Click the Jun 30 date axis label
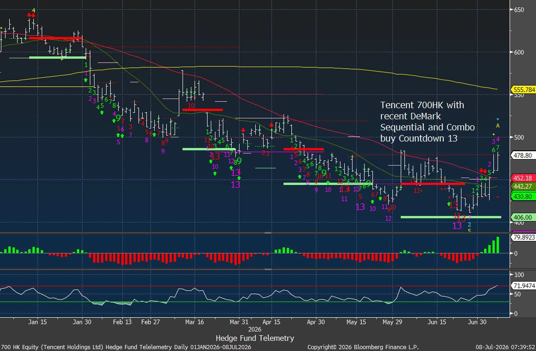Viewport: 536px width, 351px height. point(477,322)
